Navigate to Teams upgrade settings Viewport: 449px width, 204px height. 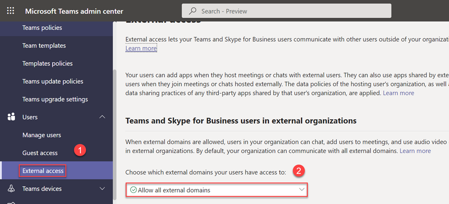pyautogui.click(x=55, y=99)
